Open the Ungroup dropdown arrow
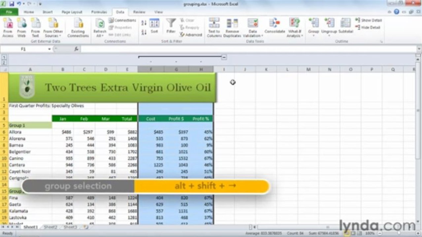 click(329, 35)
